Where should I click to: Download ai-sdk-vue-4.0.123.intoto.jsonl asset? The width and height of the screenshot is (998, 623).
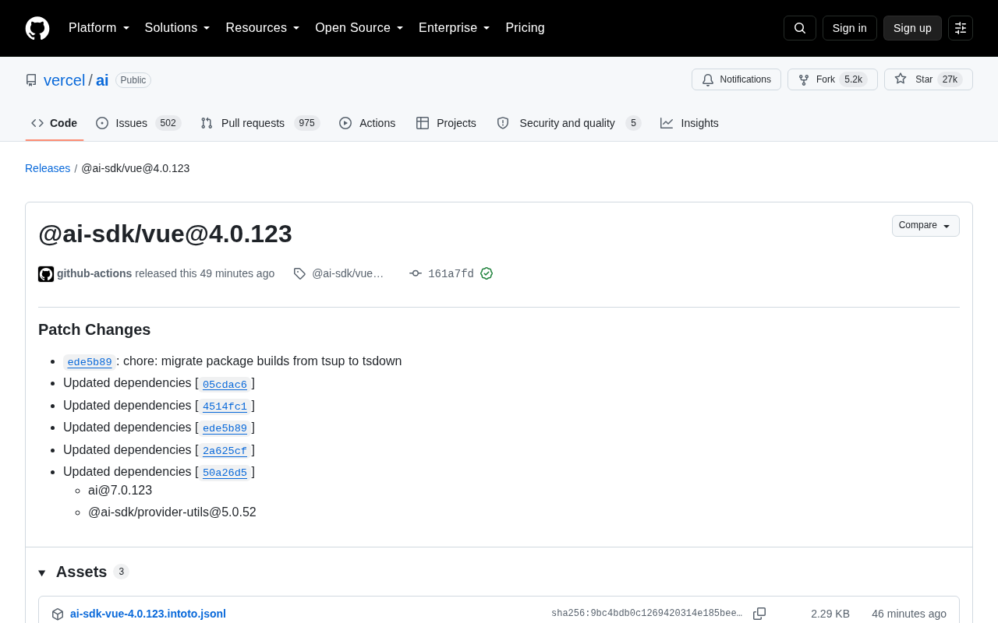tap(148, 614)
